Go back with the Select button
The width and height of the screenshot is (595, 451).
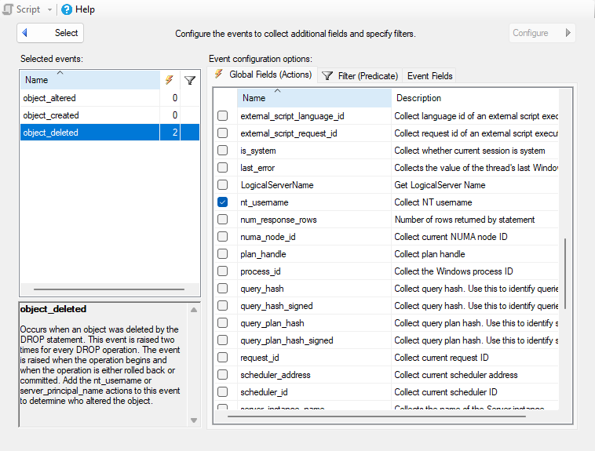50,33
